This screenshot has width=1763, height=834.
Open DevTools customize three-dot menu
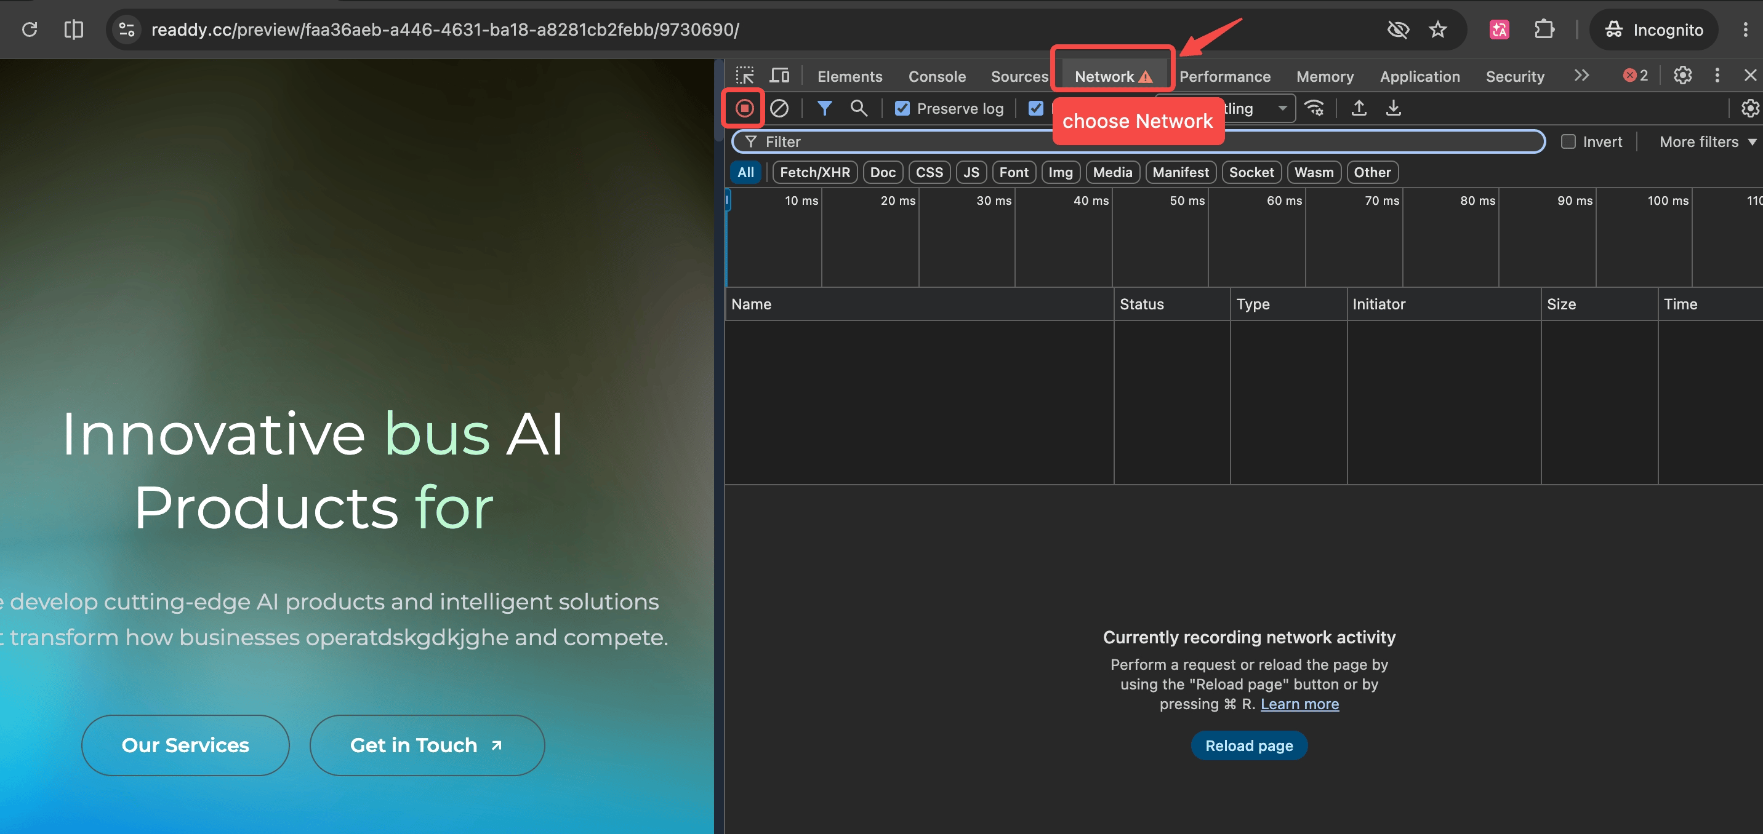(x=1717, y=75)
